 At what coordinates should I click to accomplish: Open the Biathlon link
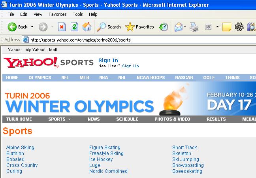[x=15, y=153]
